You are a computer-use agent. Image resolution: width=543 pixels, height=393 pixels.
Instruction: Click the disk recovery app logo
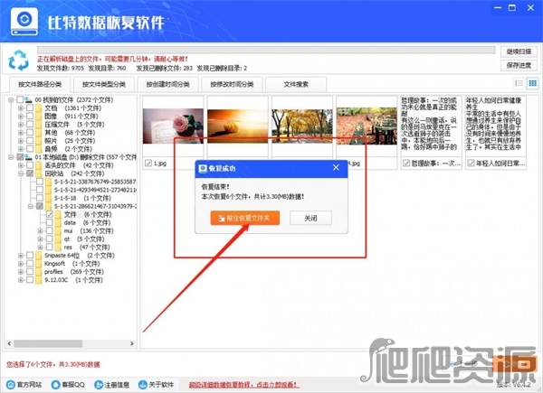24,22
